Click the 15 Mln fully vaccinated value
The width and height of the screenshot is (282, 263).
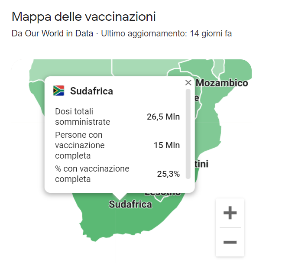click(x=166, y=145)
